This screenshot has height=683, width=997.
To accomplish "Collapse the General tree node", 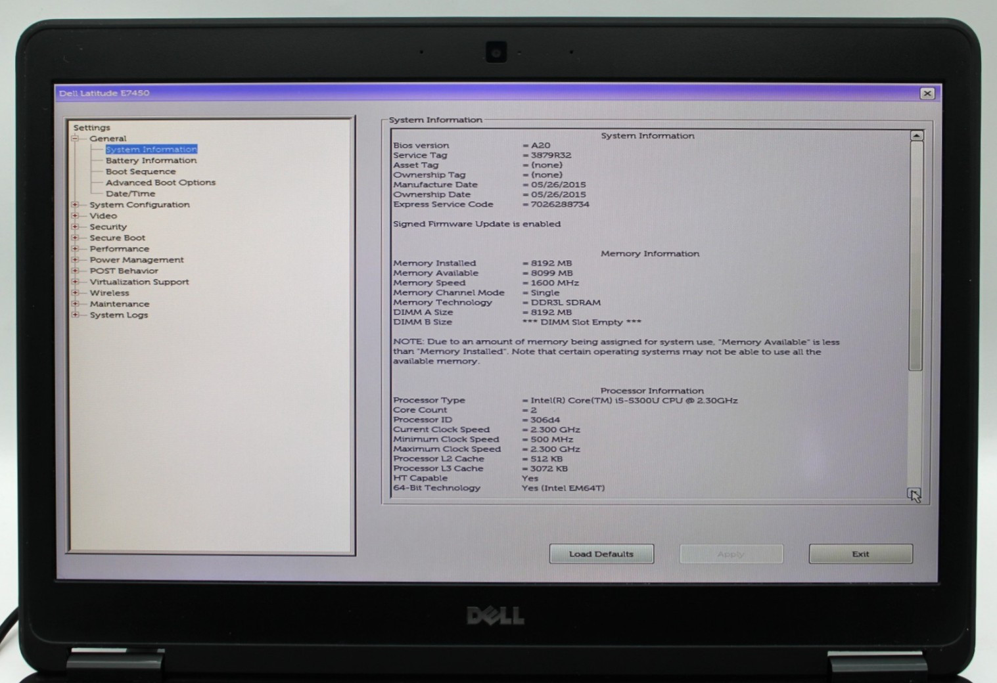I will (75, 139).
